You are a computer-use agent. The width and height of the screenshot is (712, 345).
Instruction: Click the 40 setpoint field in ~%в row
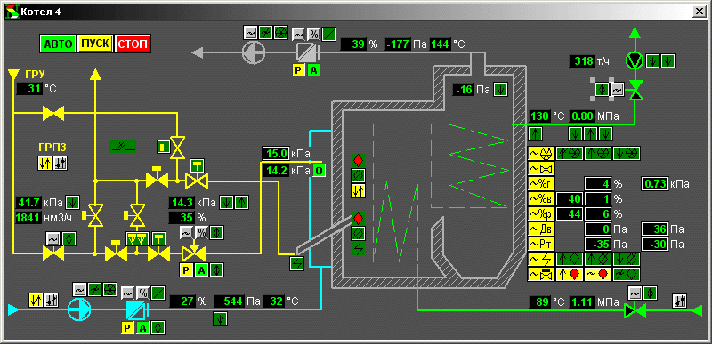570,199
